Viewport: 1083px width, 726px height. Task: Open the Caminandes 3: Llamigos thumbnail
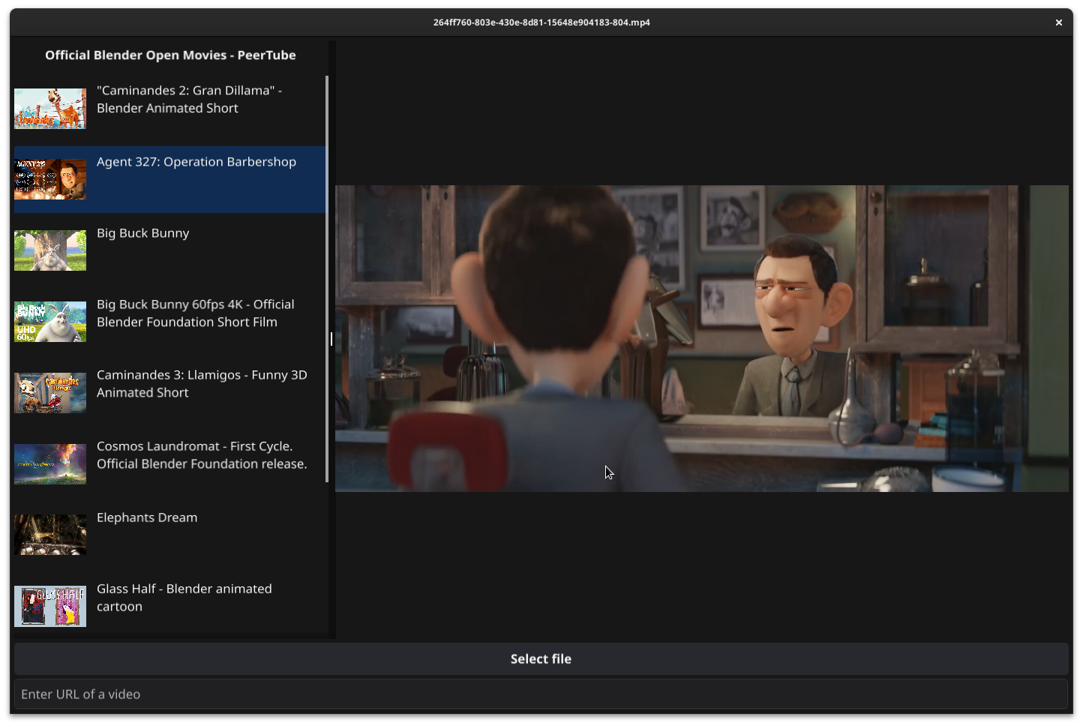point(50,393)
